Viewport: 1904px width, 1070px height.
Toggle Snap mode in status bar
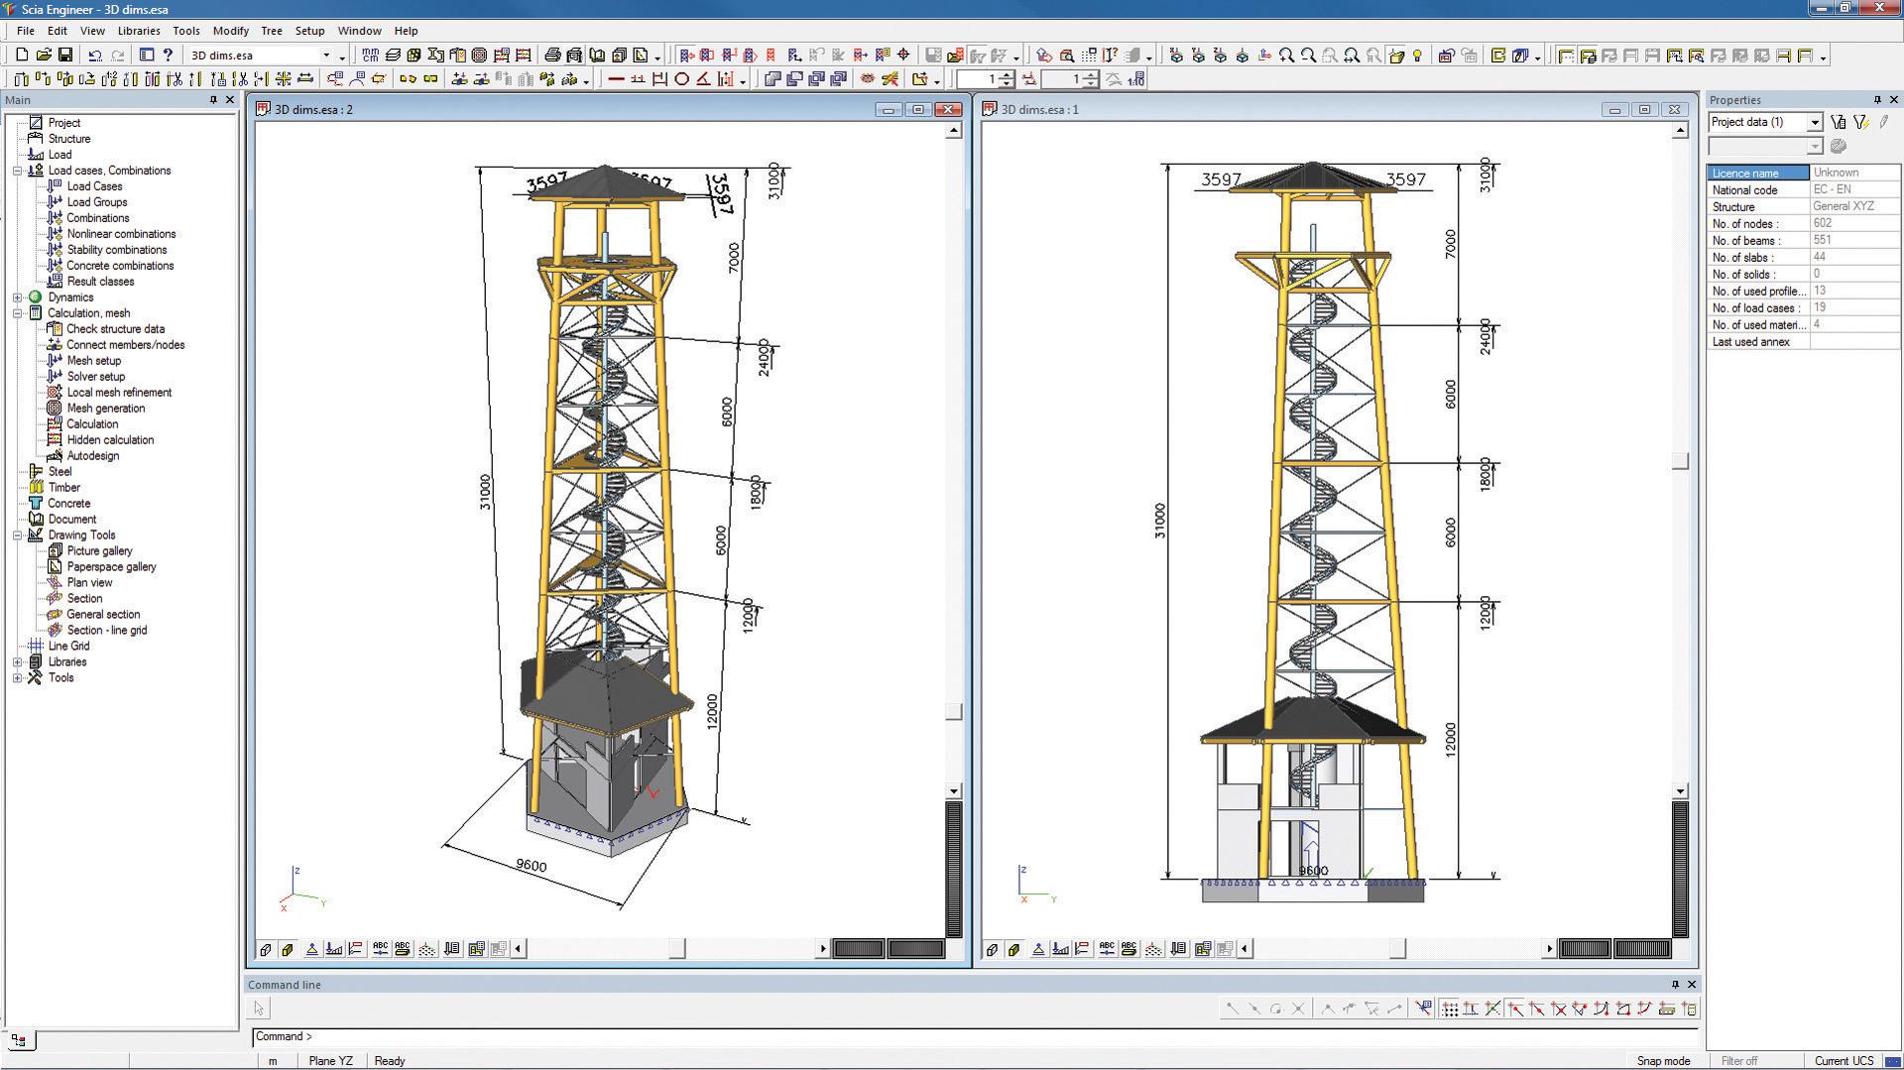point(1663,1061)
